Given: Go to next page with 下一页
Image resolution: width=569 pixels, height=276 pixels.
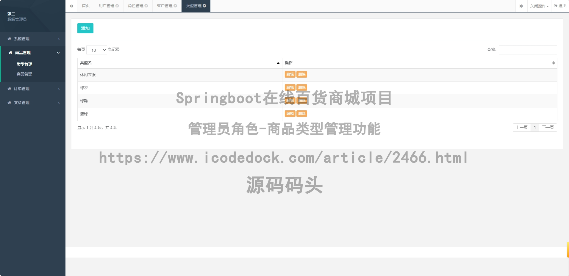Looking at the screenshot, I should (x=548, y=128).
